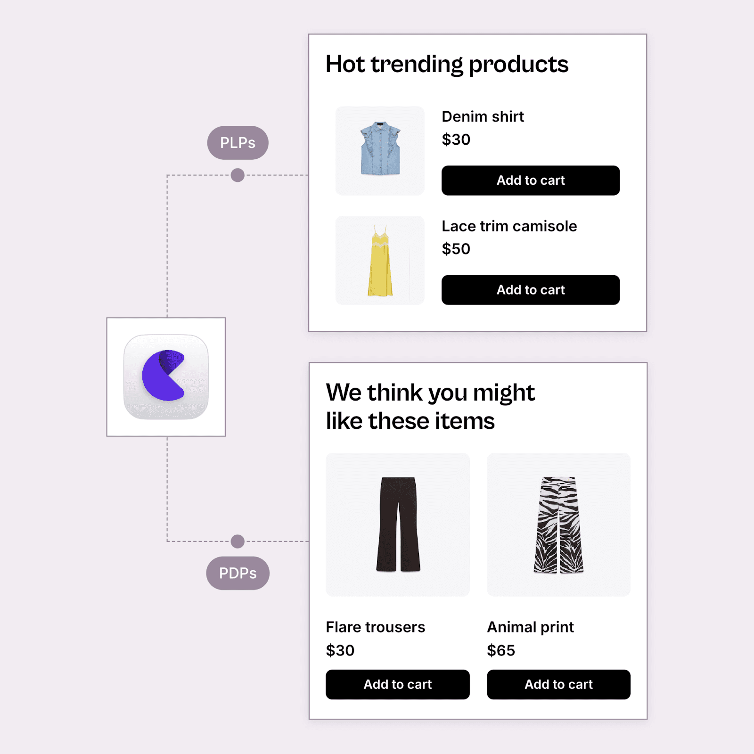Click the connector dot near PDPs
This screenshot has height=754, width=754.
(x=238, y=541)
